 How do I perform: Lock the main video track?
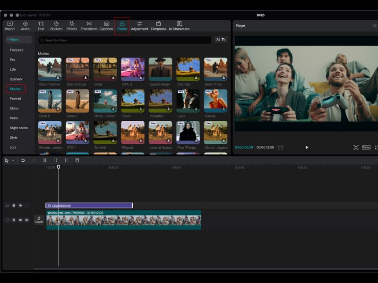(x=14, y=220)
